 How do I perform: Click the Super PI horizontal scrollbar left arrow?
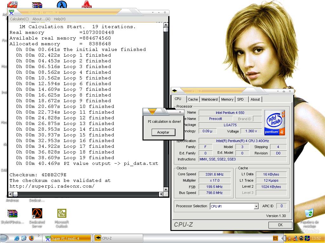[x=10, y=194]
